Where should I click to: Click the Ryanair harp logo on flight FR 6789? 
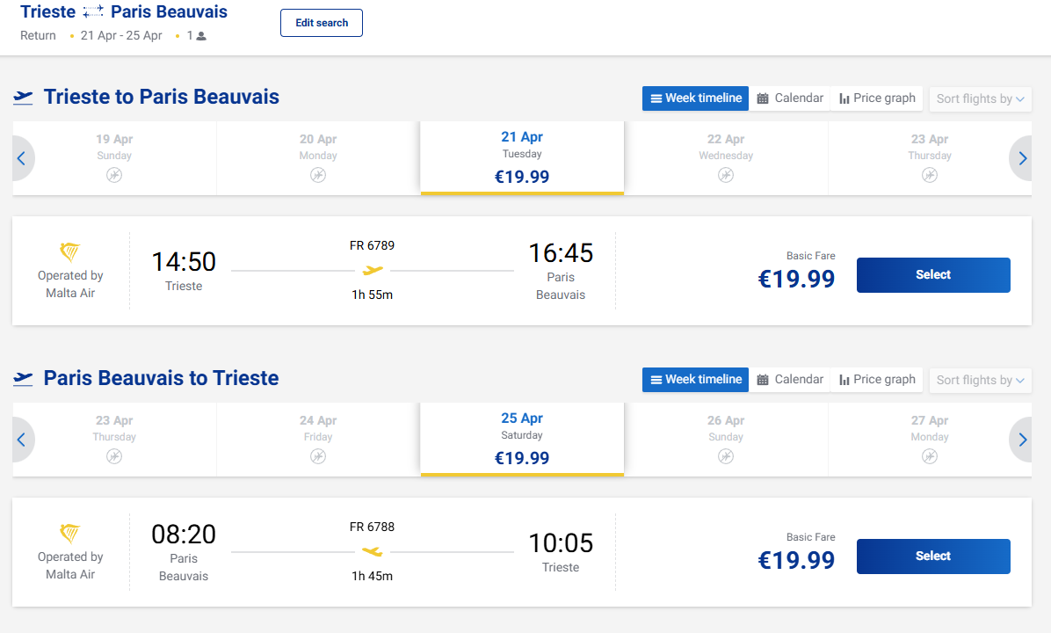(70, 253)
